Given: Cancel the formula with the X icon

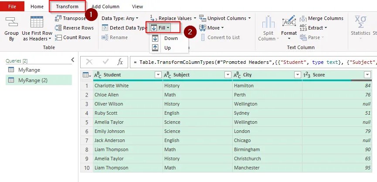Looking at the screenshot, I should (x=89, y=62).
